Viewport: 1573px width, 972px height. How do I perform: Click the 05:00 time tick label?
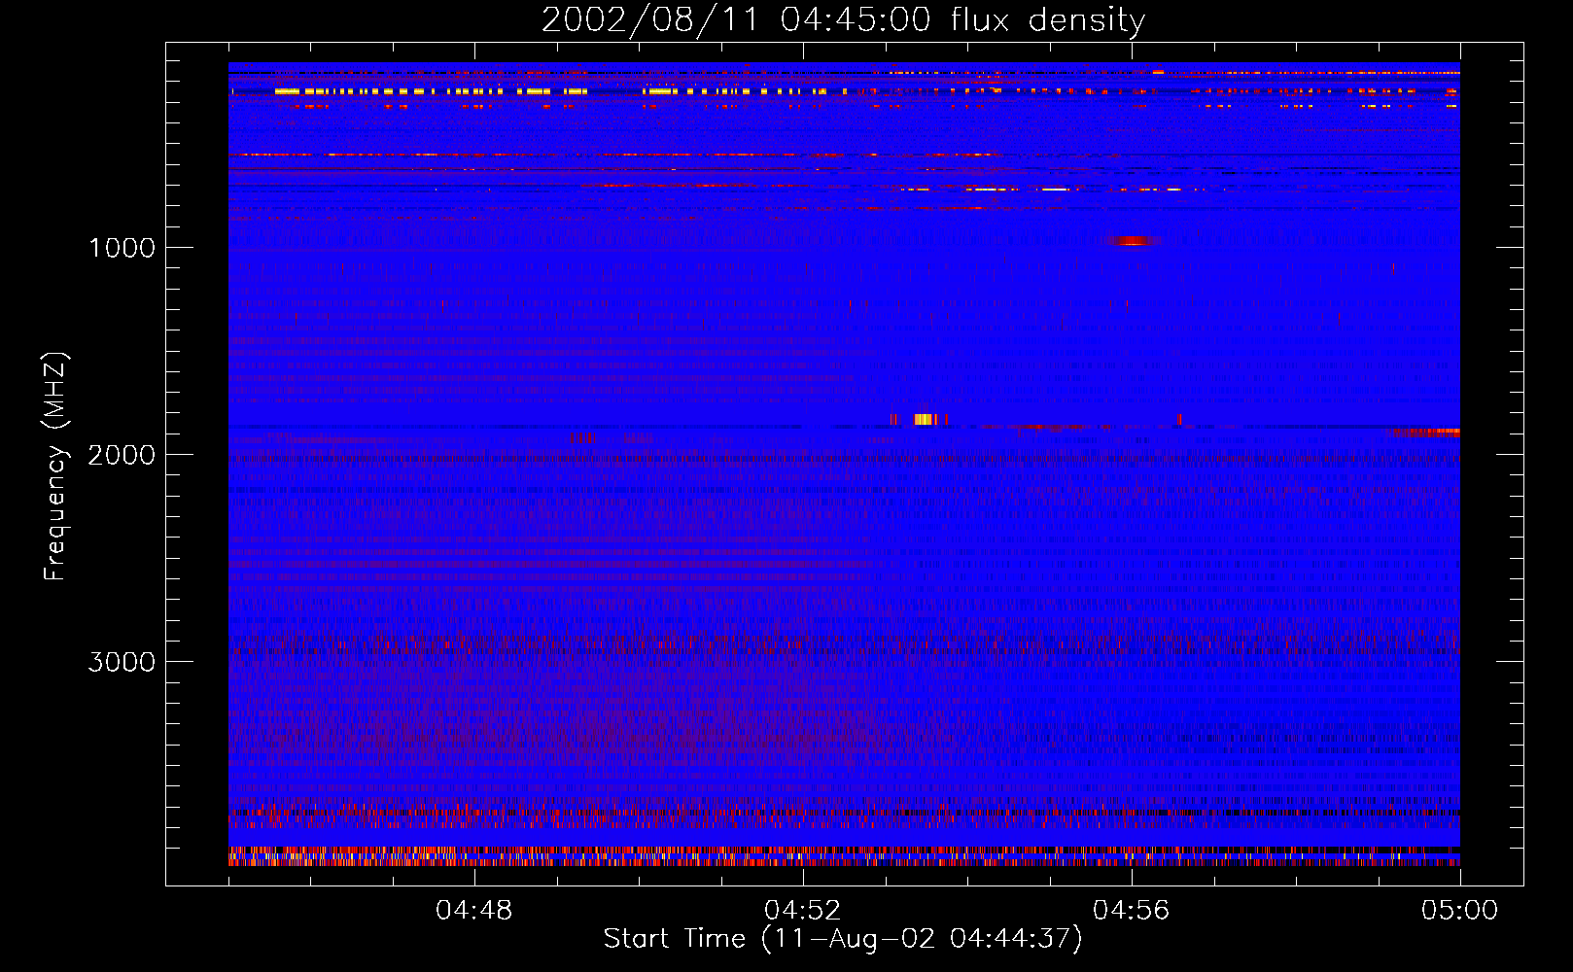(1460, 910)
